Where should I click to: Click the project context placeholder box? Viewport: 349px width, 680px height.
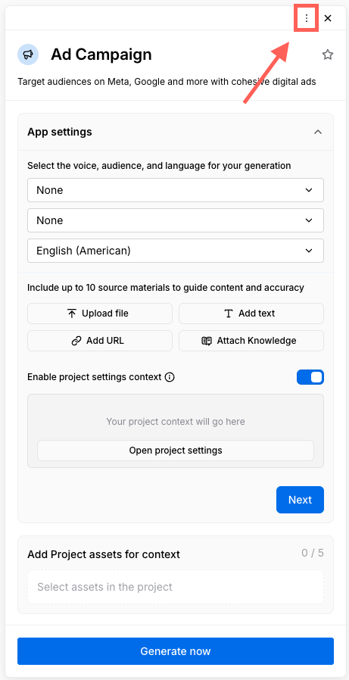click(175, 422)
